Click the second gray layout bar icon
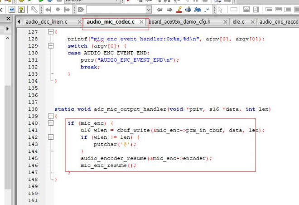 [279, 10]
